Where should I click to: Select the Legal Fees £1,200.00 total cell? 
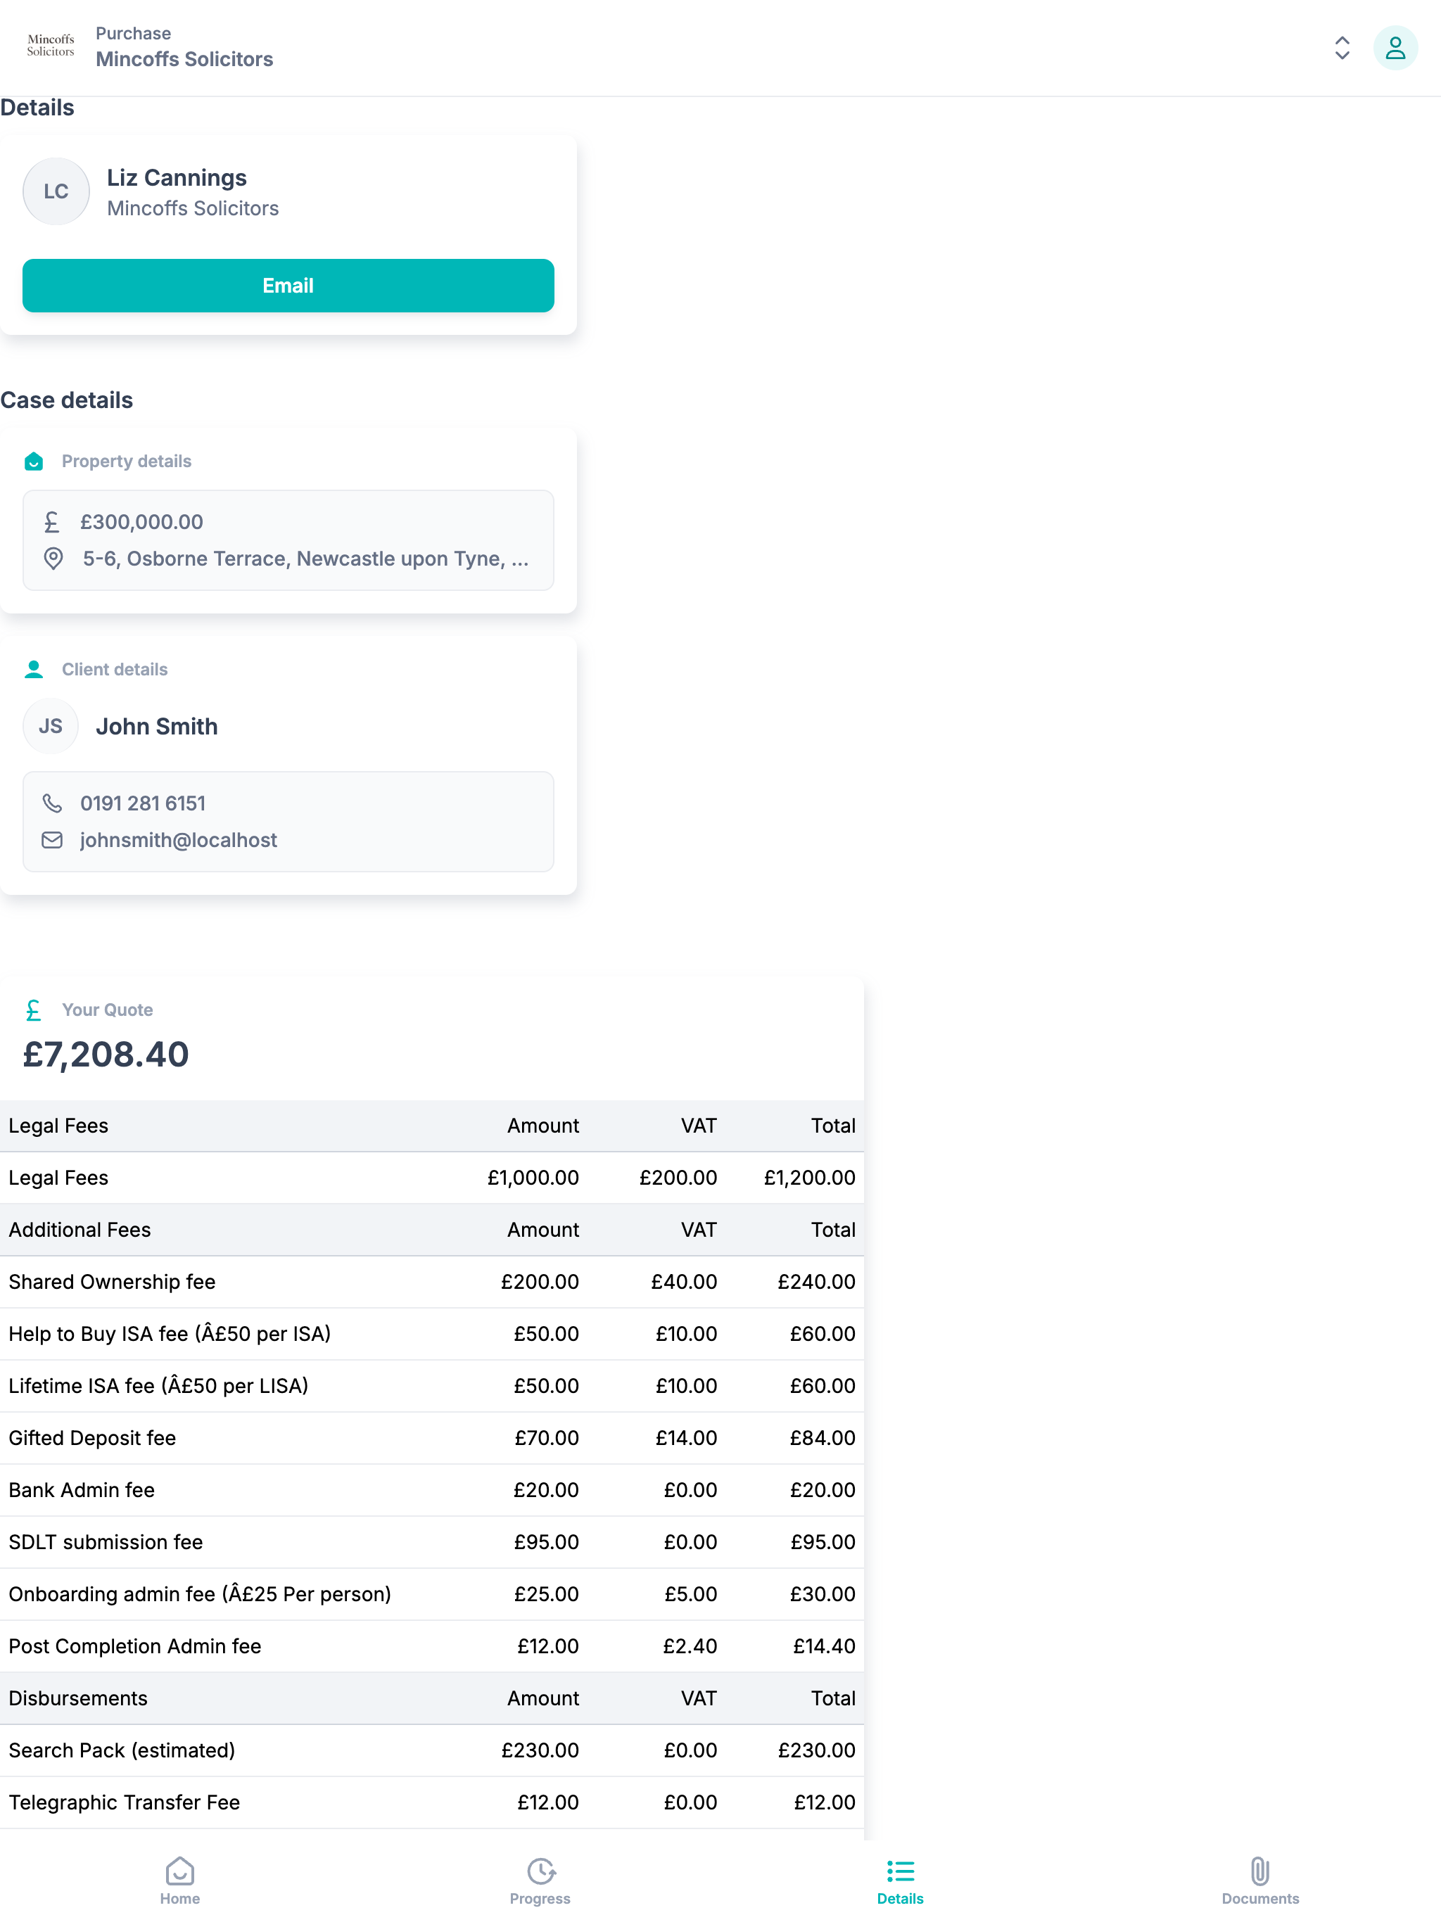pyautogui.click(x=809, y=1178)
